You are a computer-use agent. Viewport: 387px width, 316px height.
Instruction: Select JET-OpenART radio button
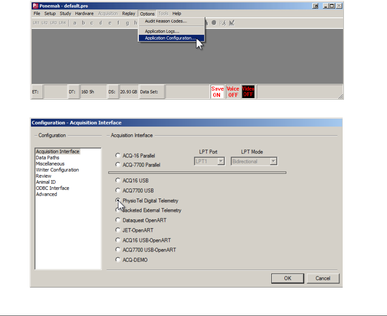click(118, 230)
